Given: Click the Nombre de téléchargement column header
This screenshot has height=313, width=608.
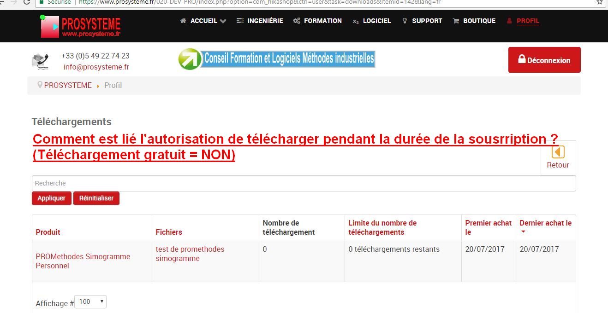Looking at the screenshot, I should [x=289, y=227].
